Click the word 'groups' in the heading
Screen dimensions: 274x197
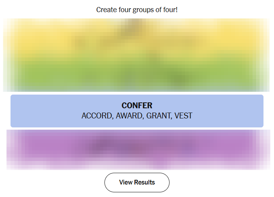[x=143, y=9]
